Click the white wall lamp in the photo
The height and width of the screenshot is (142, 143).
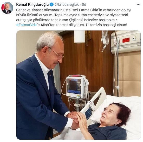(x=80, y=37)
